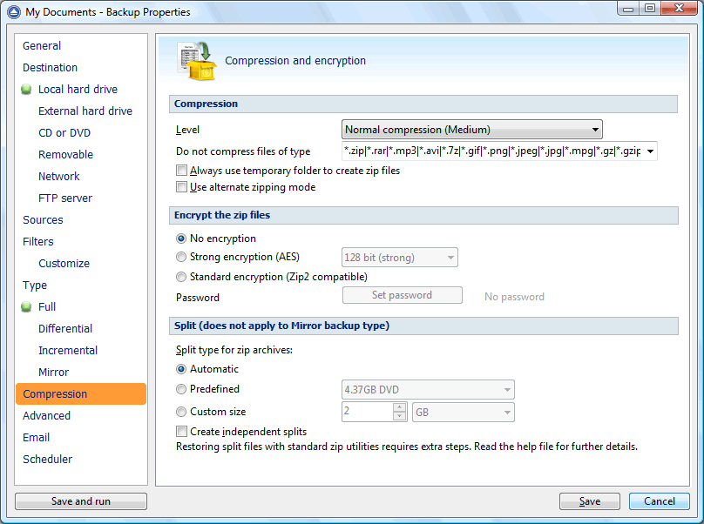Decrease custom size with down arrow
The width and height of the screenshot is (704, 524).
399,416
